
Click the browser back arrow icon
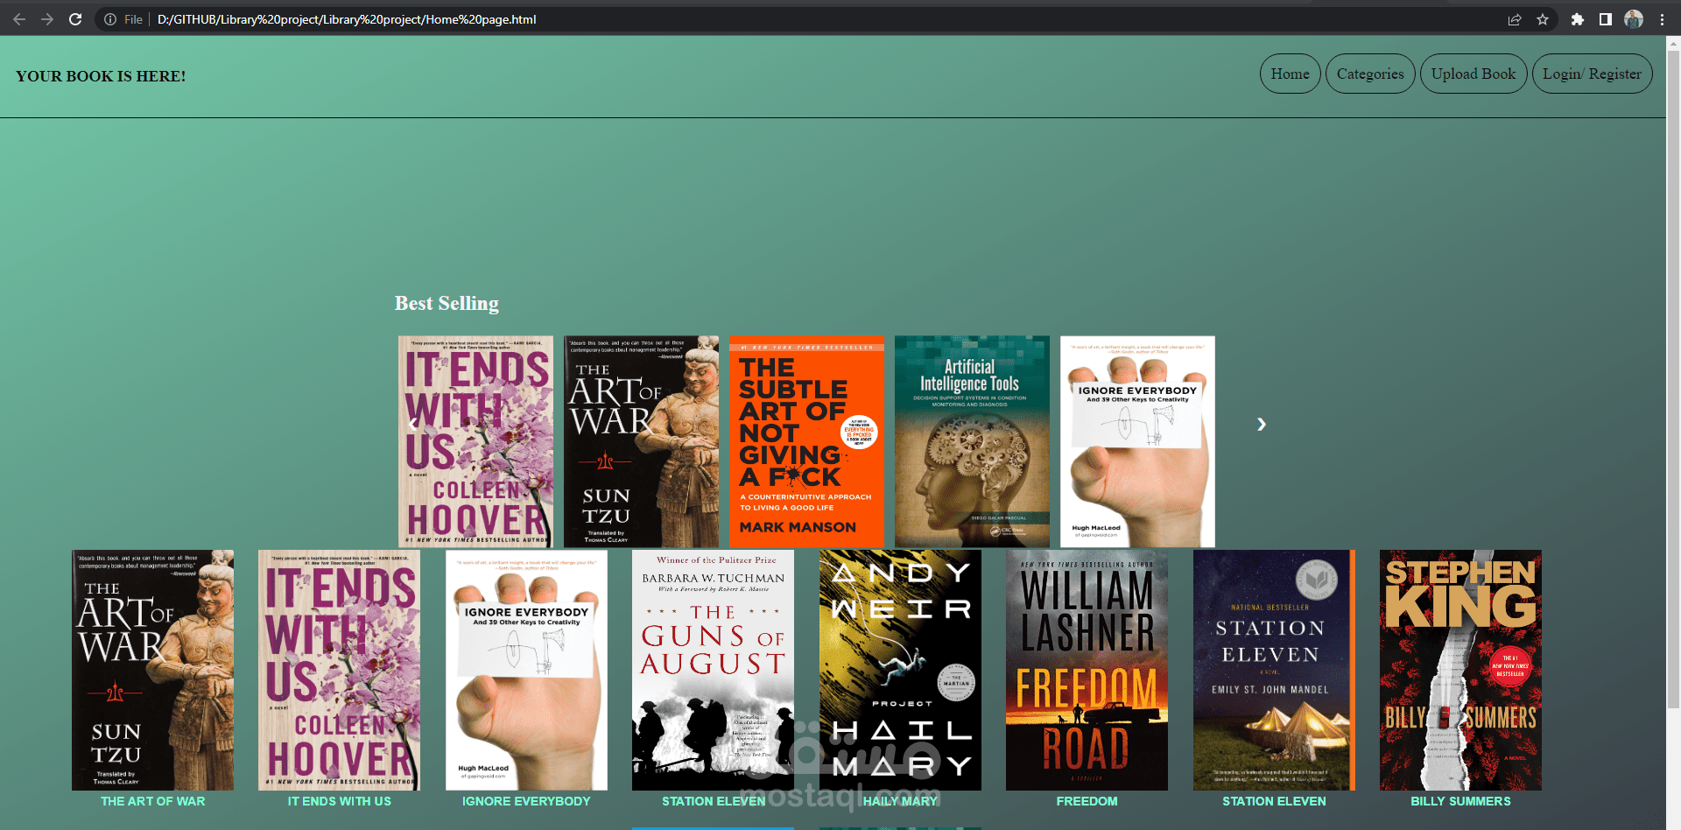point(18,18)
